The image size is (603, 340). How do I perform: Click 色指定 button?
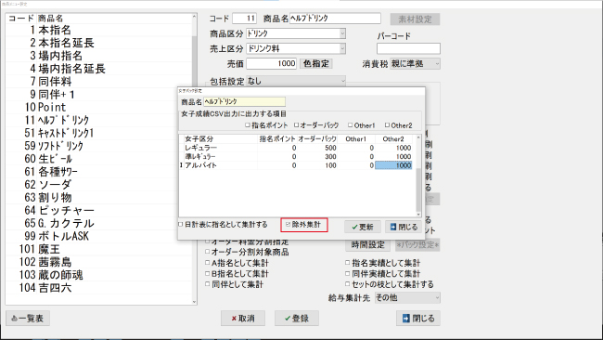[x=315, y=63]
